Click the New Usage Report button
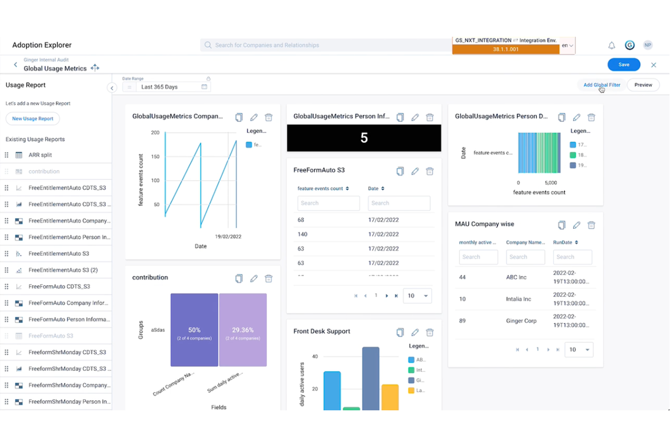Screen dimensions: 672x448 point(32,118)
